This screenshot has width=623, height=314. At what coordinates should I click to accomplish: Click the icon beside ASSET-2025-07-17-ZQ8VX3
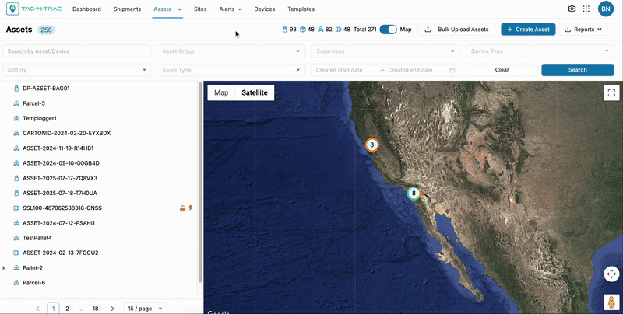click(16, 179)
